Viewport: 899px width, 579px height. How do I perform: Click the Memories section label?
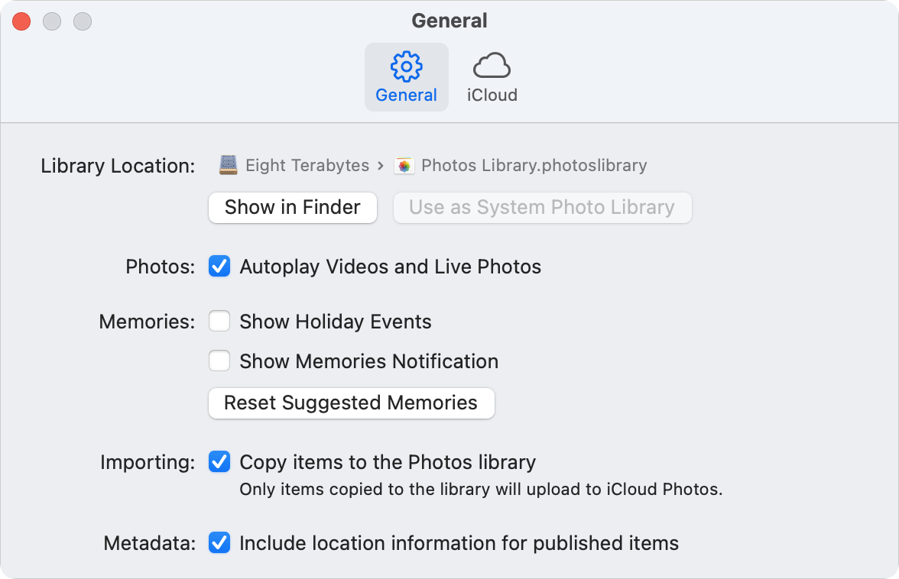(x=147, y=322)
